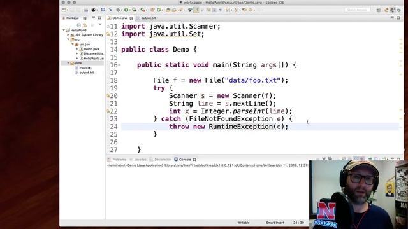This screenshot has height=229, width=408.
Task: Open the Problems tab
Action: (117, 160)
